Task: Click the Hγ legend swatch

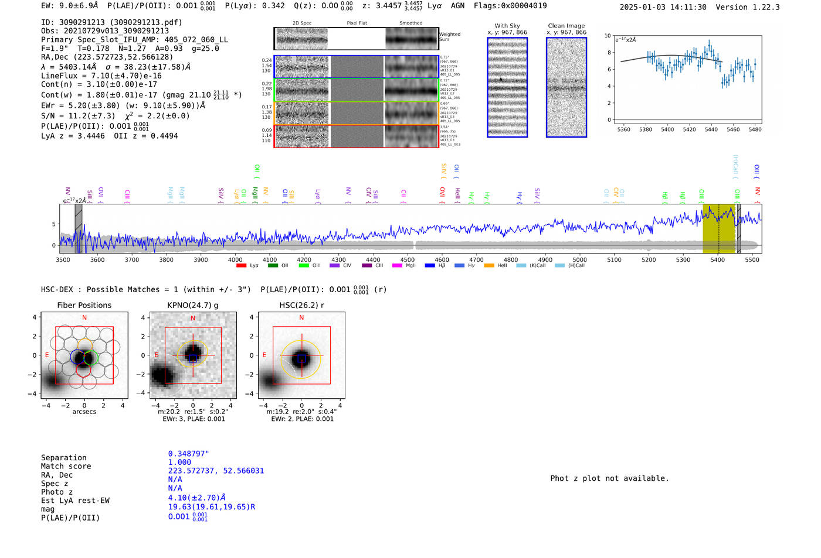Action: (x=459, y=266)
